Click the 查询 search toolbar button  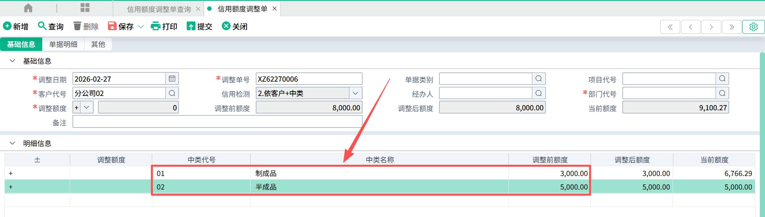tap(51, 26)
